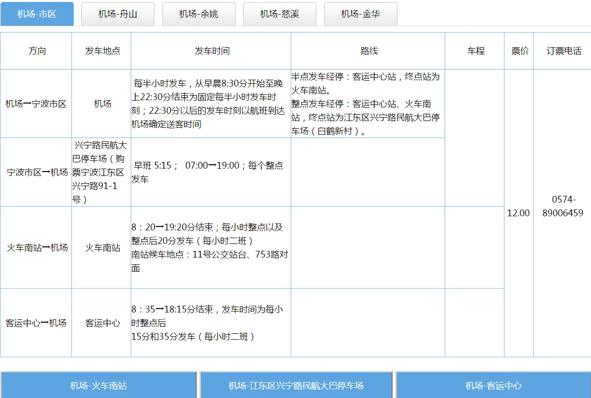
Task: Open 机场-江东区兴宁路民航大巴停车场 route
Action: coord(296,385)
